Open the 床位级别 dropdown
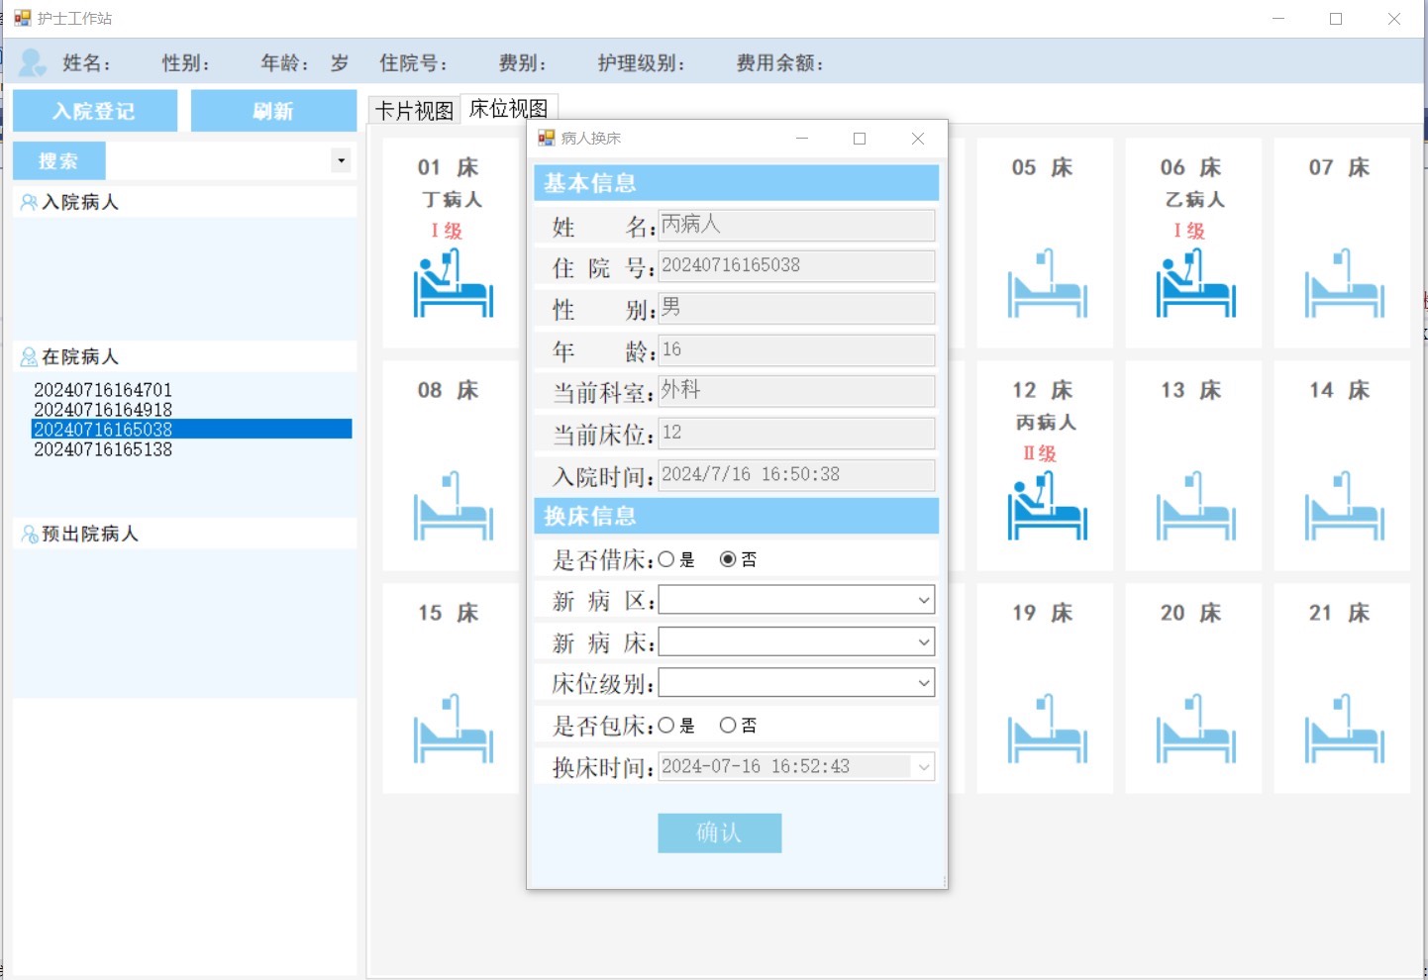This screenshot has width=1428, height=980. point(923,683)
